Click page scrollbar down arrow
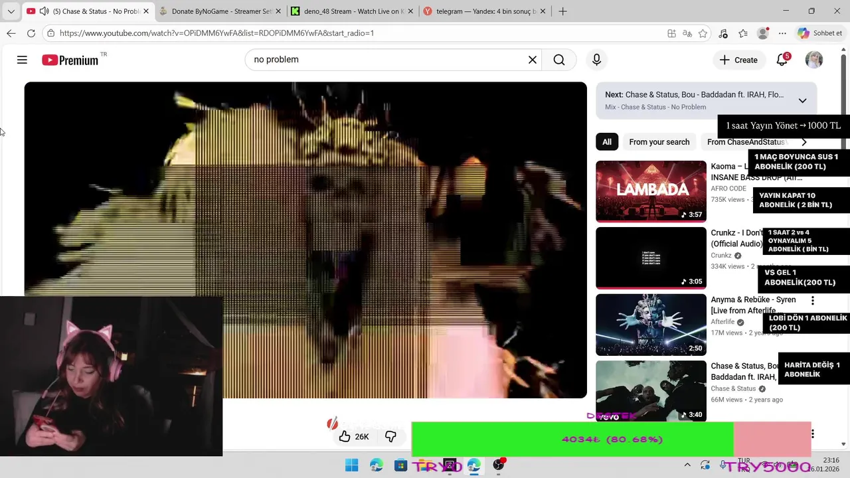This screenshot has height=478, width=850. point(843,444)
